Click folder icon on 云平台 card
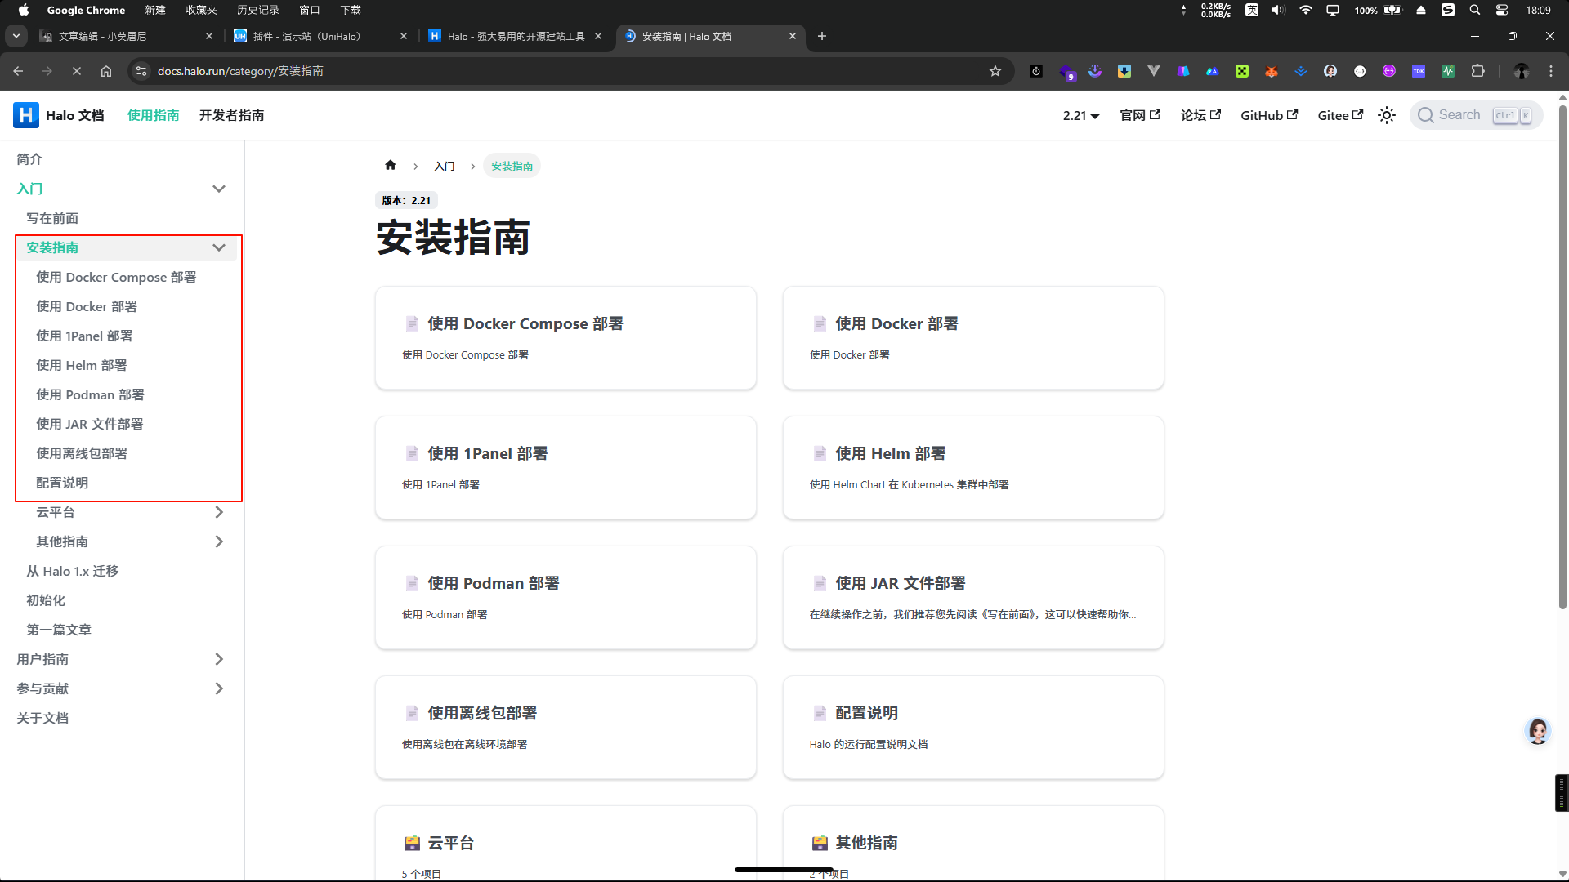1569x882 pixels. (413, 843)
